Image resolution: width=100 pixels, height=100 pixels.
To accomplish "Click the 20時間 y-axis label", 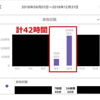I will tap(5, 48).
